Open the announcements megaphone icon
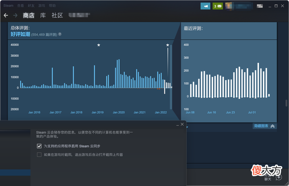Viewport: 289px width, 186px height. point(205,6)
